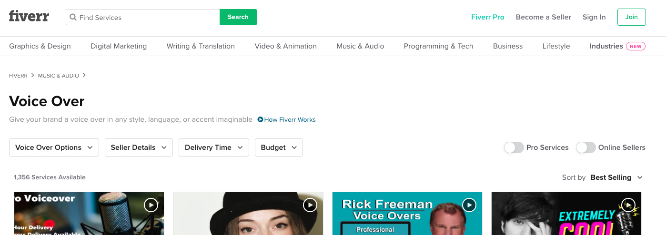Click the green Search button
This screenshot has width=666, height=235.
pos(238,17)
